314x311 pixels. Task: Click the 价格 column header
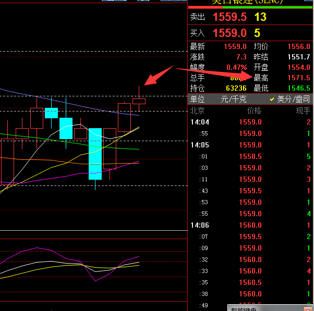[253, 110]
